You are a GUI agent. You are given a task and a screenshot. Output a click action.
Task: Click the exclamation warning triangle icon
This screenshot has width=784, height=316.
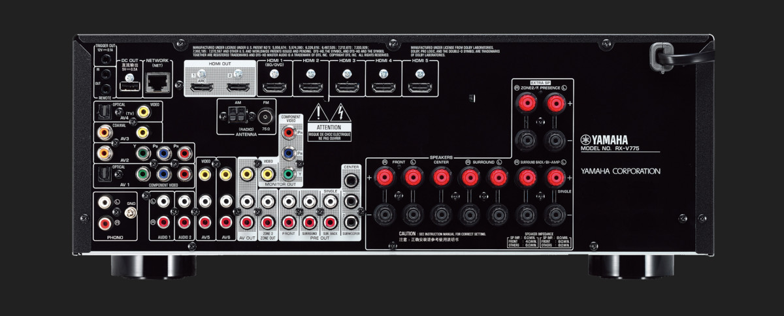click(317, 112)
